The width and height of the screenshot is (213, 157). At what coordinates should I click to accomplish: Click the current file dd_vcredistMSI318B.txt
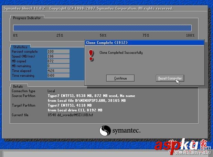(70, 115)
